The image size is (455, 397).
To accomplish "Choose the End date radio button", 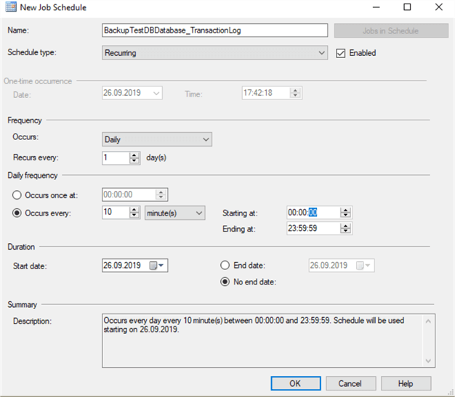I will [226, 266].
